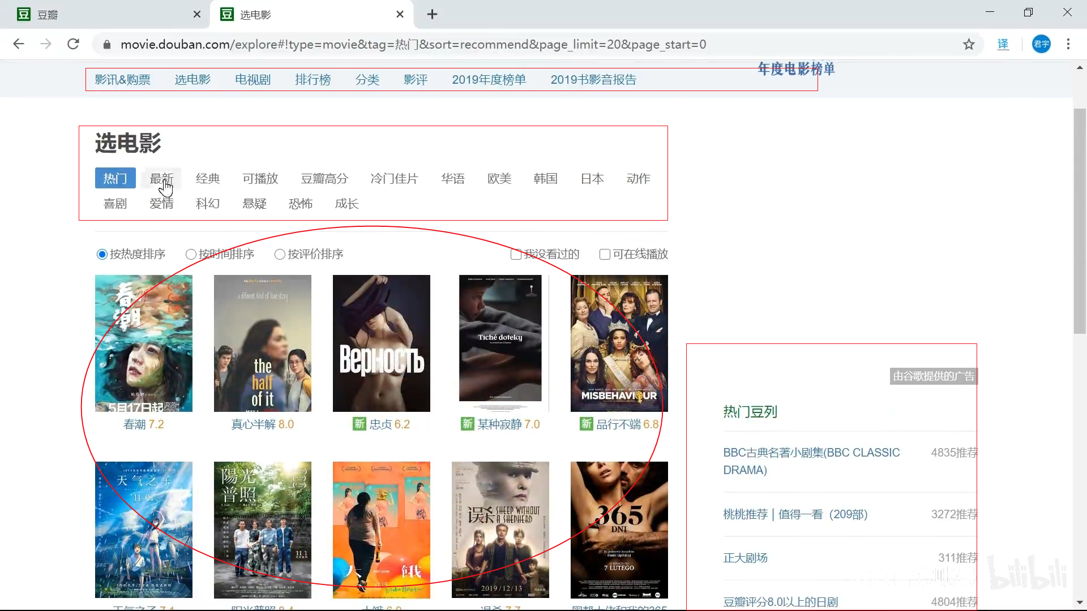This screenshot has width=1087, height=611.
Task: Select the 最新 tag
Action: click(x=161, y=178)
